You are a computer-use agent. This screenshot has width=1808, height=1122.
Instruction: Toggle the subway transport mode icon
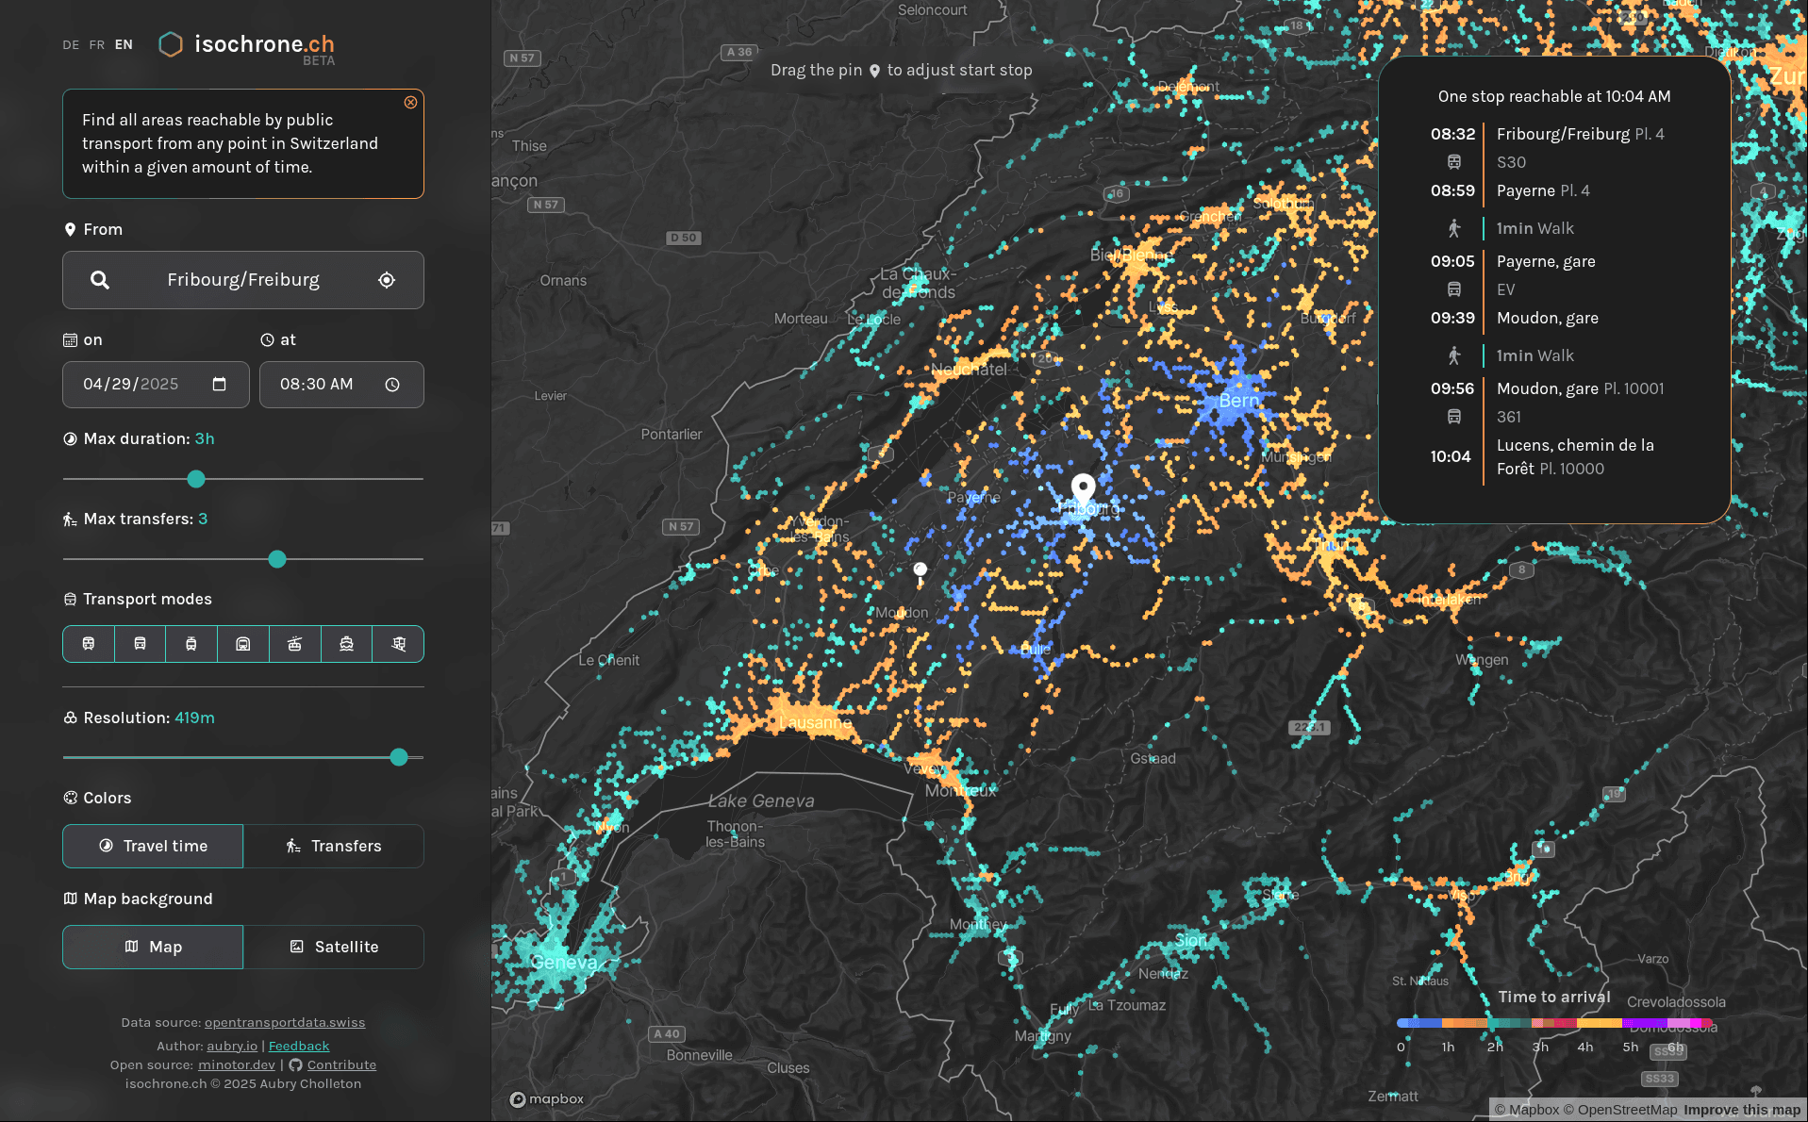click(x=243, y=644)
